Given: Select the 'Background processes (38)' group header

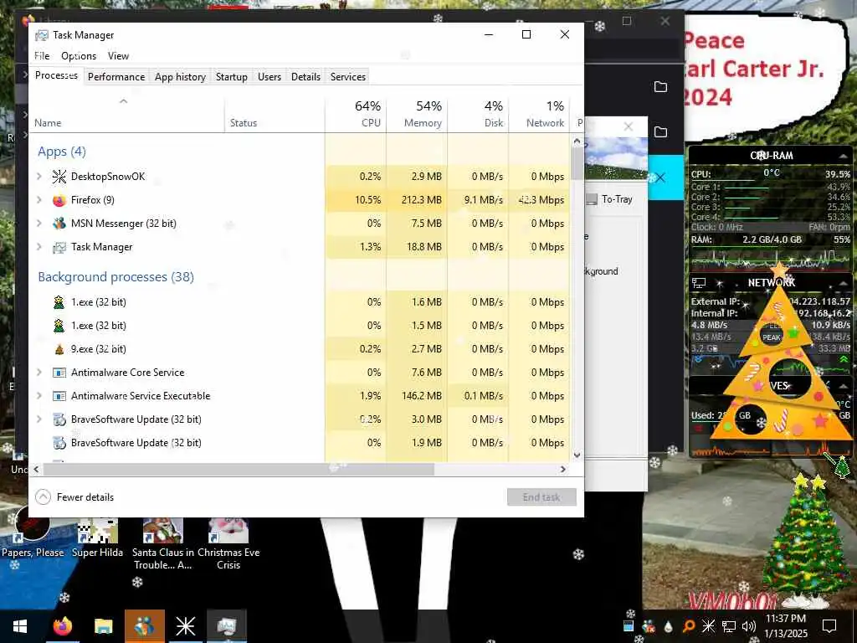Looking at the screenshot, I should point(115,277).
